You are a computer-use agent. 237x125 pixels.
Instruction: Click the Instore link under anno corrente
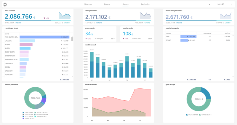pos(18,23)
